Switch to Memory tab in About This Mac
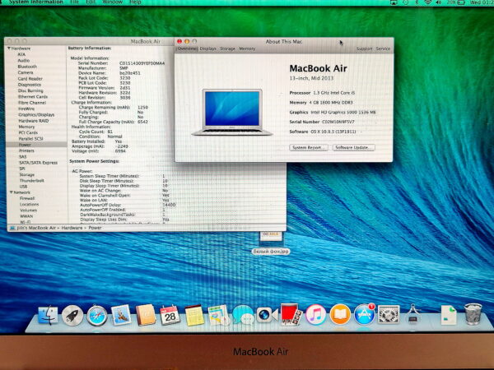Viewport: 494px width, 370px height. click(247, 49)
